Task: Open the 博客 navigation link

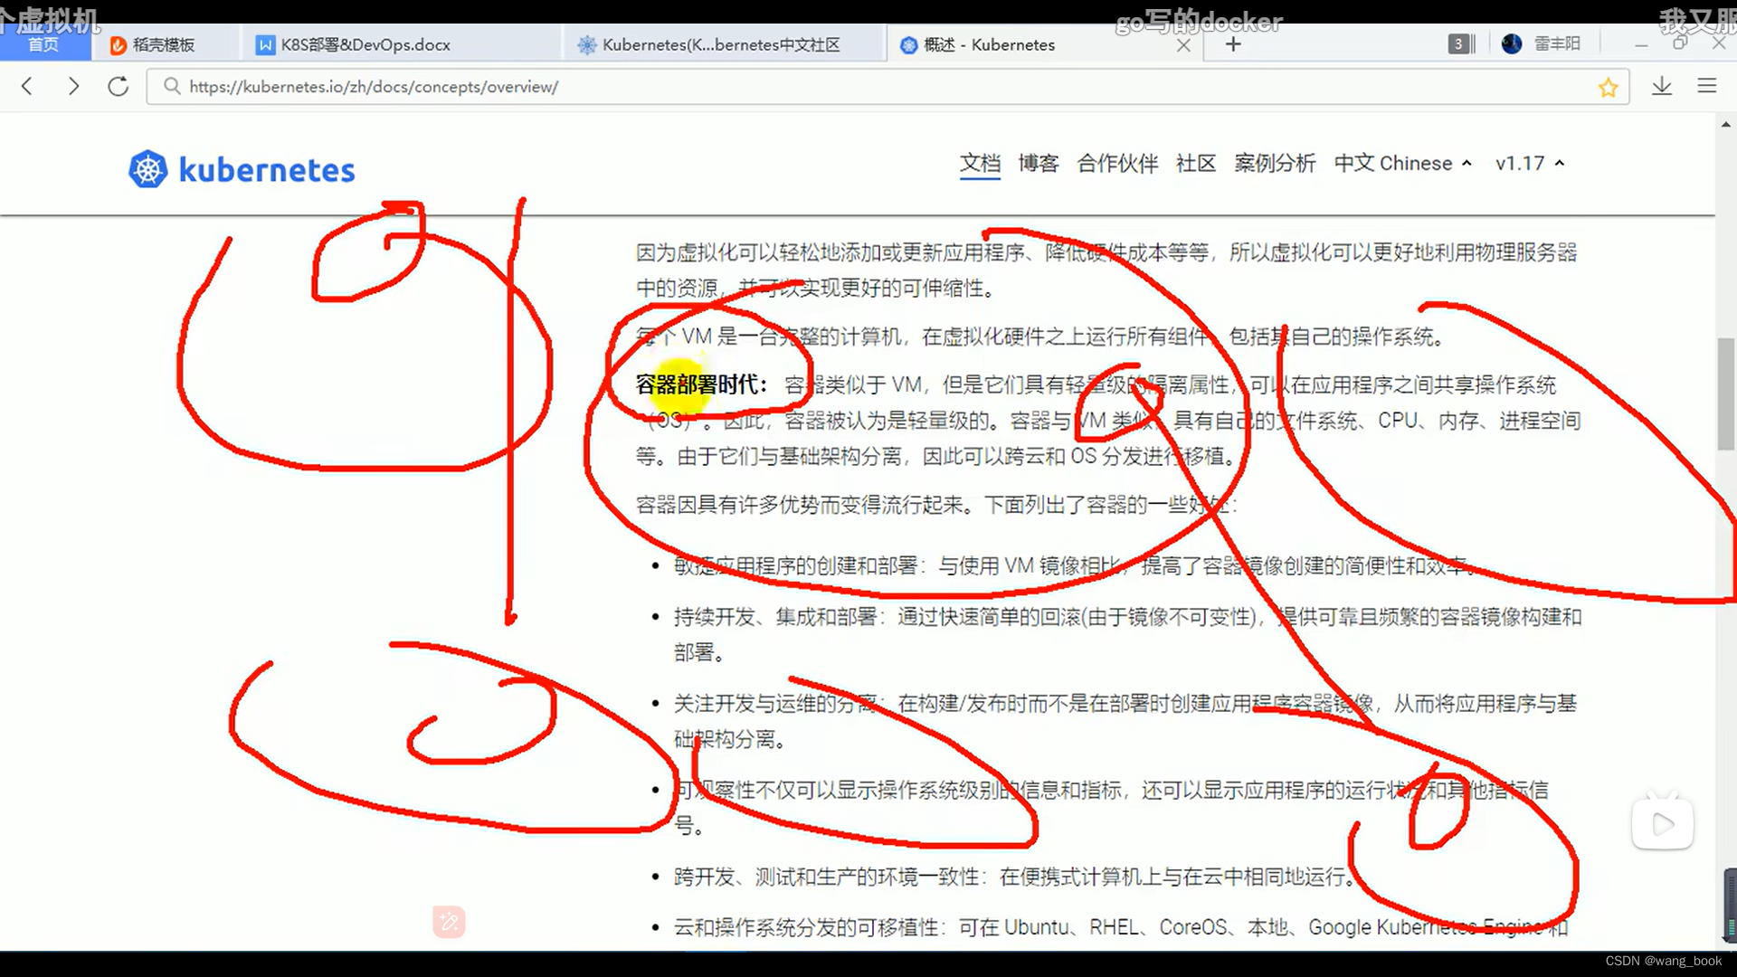Action: (x=1038, y=164)
